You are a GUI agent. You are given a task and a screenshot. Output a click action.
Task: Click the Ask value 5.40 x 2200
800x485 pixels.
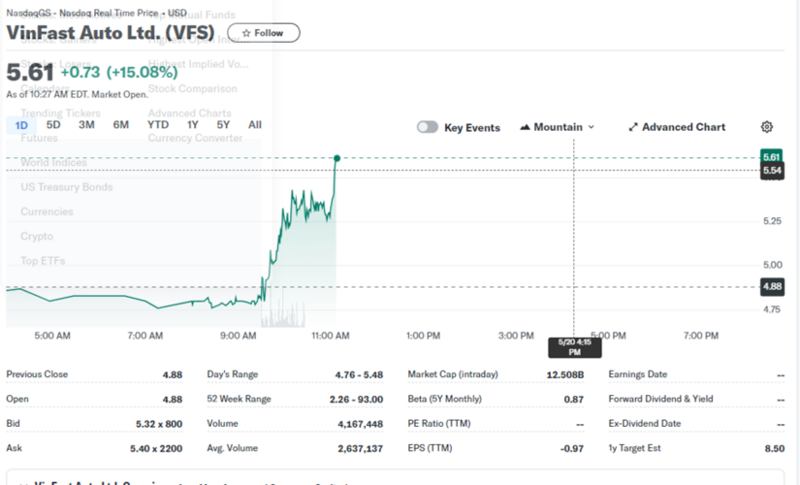click(x=155, y=448)
